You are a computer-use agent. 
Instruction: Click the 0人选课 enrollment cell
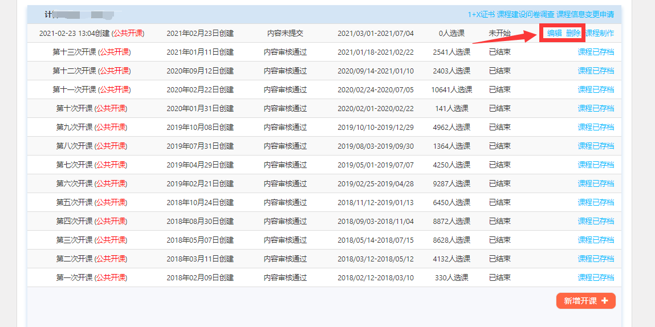tap(451, 34)
